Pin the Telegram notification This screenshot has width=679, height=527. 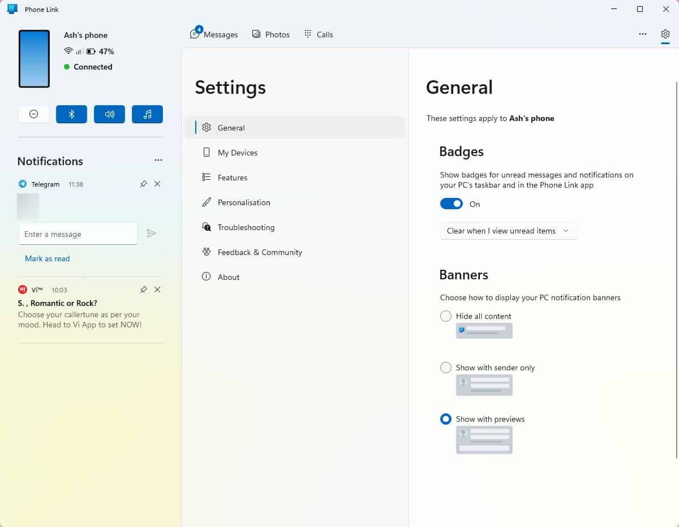pos(143,183)
